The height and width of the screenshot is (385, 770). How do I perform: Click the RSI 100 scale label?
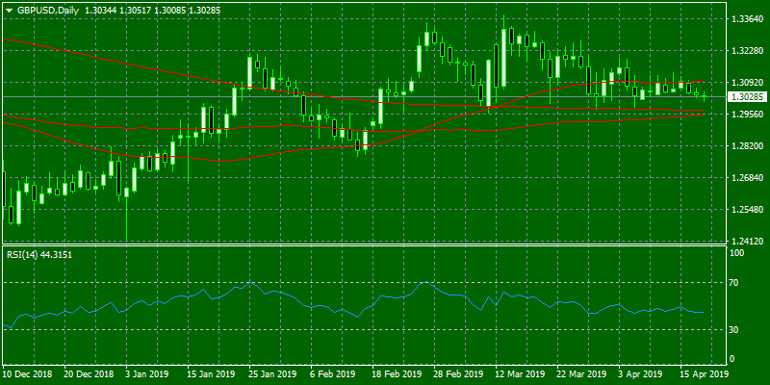tap(737, 253)
